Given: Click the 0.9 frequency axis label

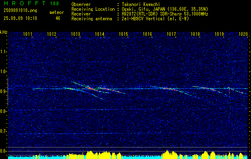Looking at the screenshot, I should [x=3, y=91].
